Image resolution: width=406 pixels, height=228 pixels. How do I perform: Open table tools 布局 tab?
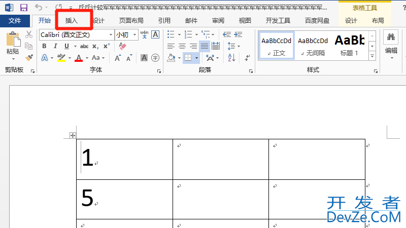378,21
